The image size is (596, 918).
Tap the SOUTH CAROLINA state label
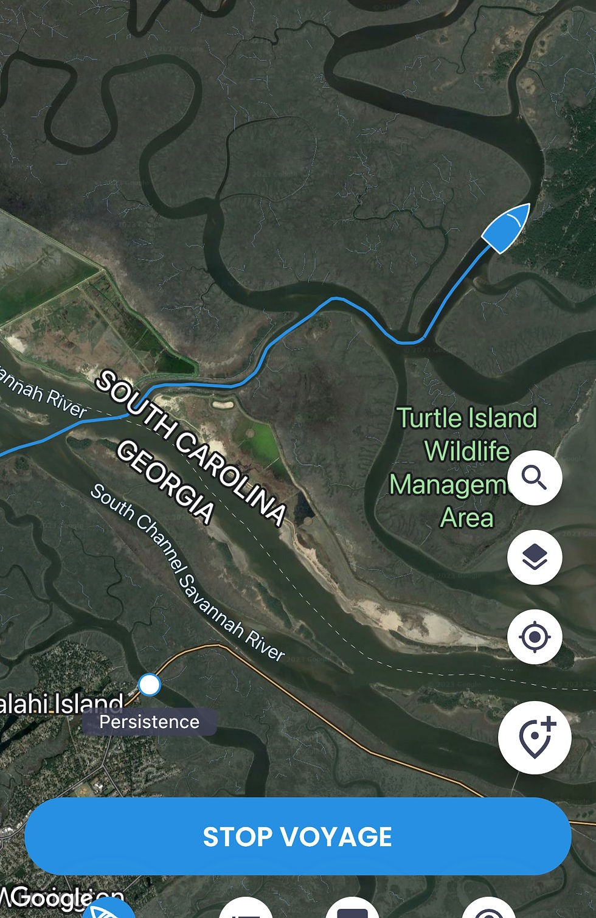click(191, 448)
